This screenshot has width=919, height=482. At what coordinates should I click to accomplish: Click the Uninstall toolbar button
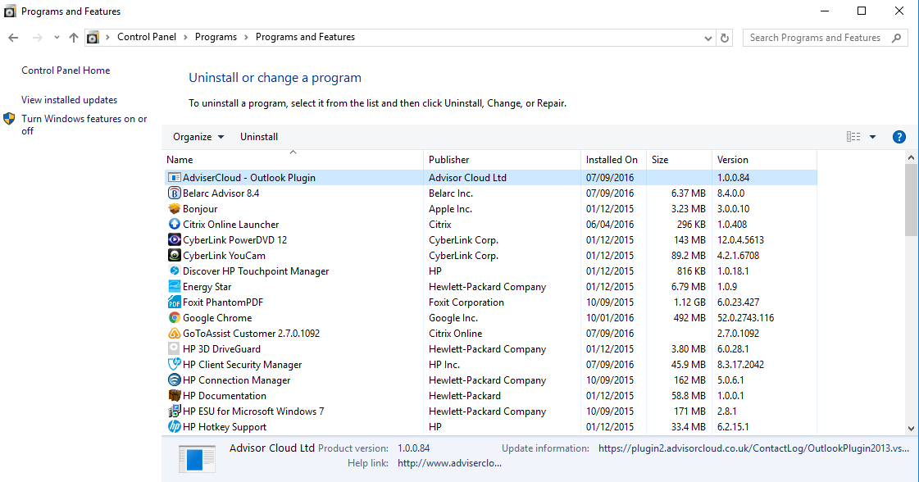(259, 137)
